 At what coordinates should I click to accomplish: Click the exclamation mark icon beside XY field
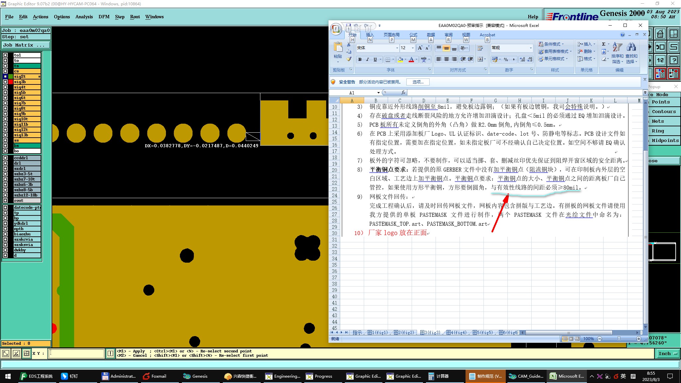point(110,353)
